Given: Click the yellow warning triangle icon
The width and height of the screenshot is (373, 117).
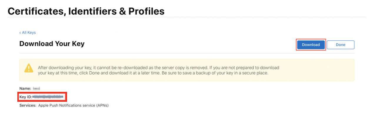Looking at the screenshot, I should [29, 68].
